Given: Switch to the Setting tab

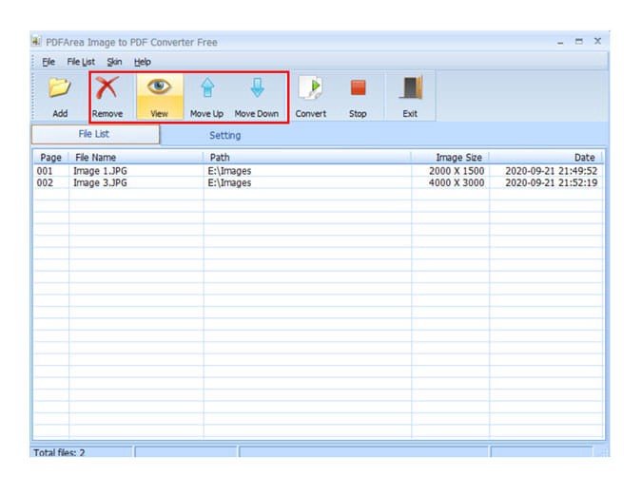Looking at the screenshot, I should pyautogui.click(x=224, y=135).
